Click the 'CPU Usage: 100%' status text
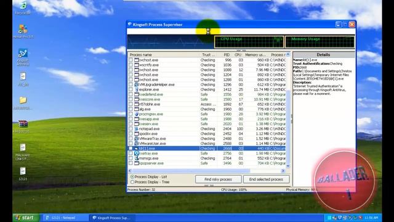This screenshot has height=222, width=394. (234, 189)
